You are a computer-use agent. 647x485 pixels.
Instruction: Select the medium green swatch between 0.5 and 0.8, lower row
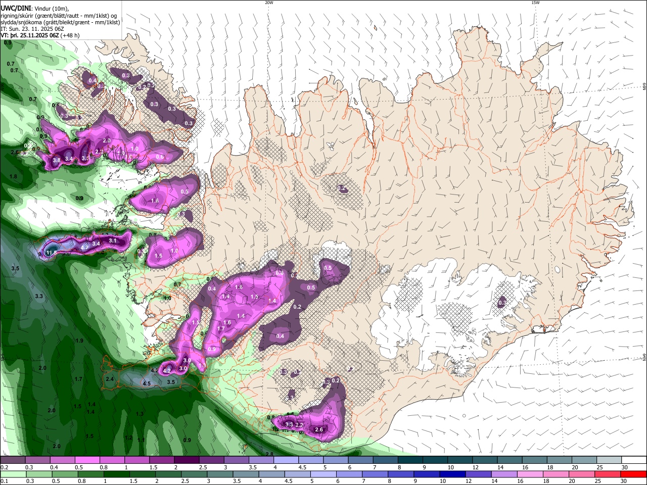pos(64,474)
